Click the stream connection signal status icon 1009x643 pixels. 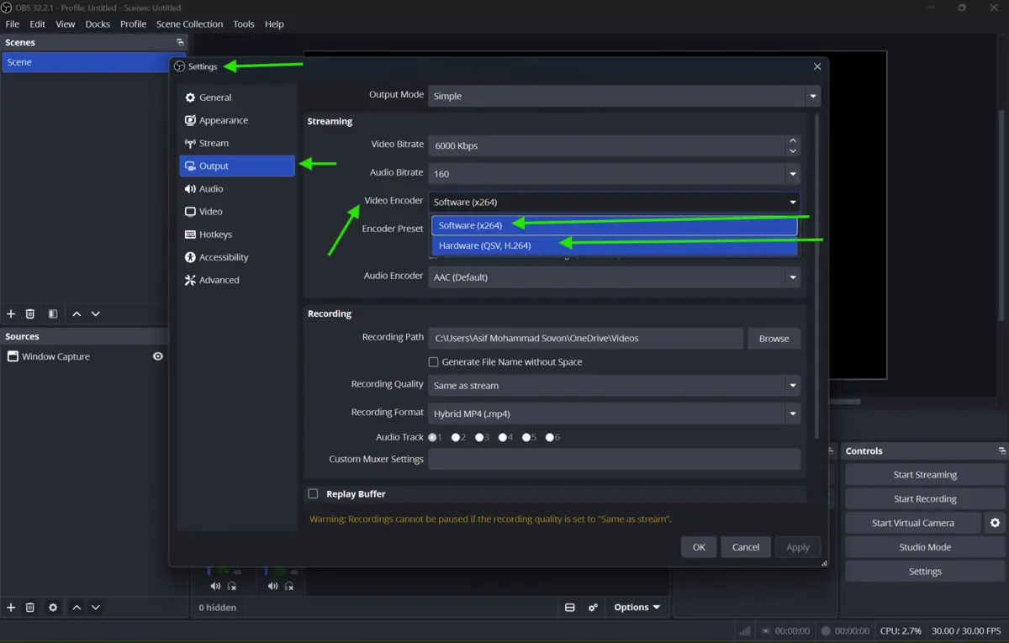(x=745, y=630)
